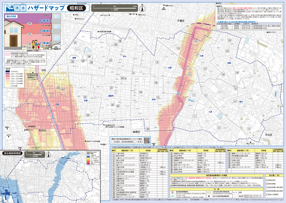The height and width of the screenshot is (203, 286).
Task: Click shelter marker number 18
Action: pyautogui.click(x=156, y=82)
